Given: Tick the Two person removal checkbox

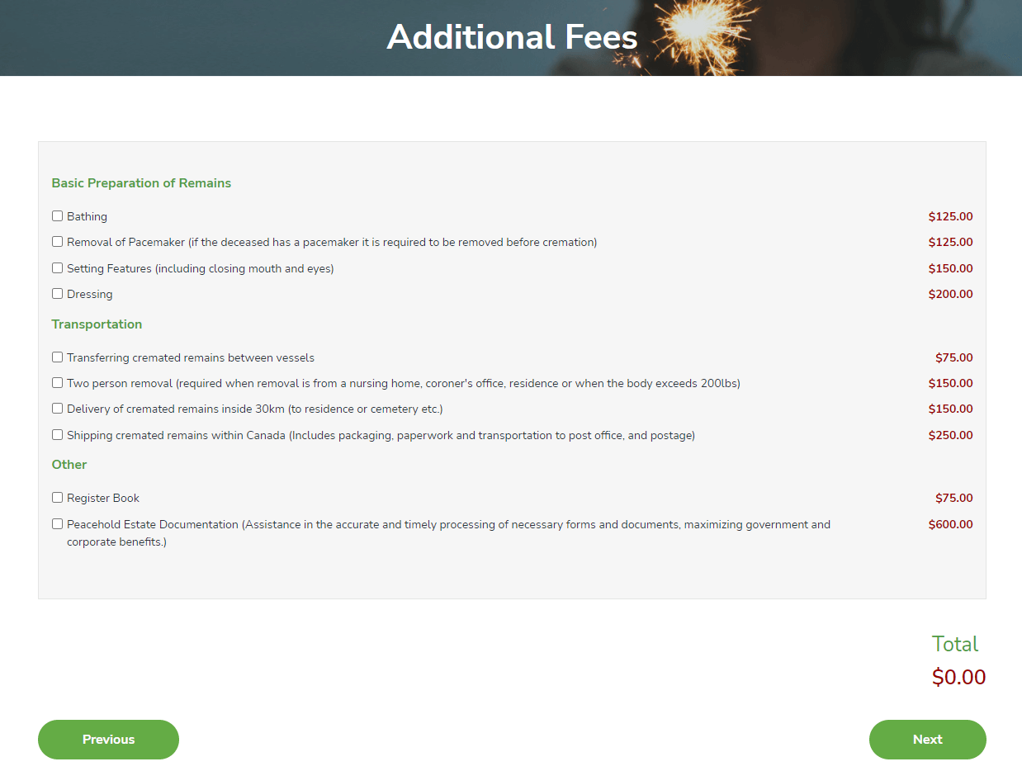Looking at the screenshot, I should click(58, 383).
